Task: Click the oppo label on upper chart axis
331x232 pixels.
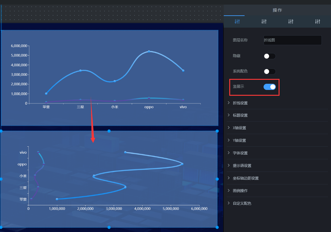Action: click(x=149, y=107)
